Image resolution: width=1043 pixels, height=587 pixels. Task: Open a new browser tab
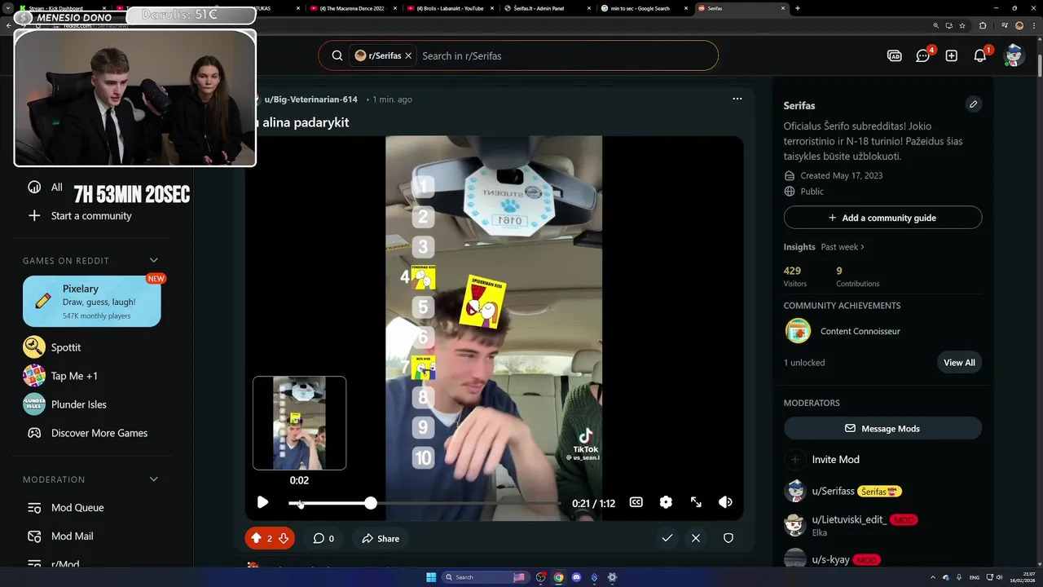tap(797, 8)
